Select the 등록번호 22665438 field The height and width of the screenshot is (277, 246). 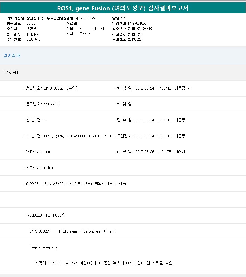(x=42, y=104)
